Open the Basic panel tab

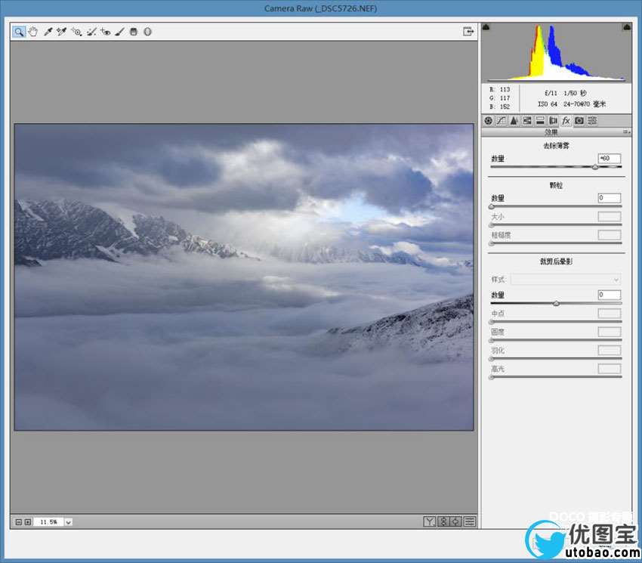[x=488, y=120]
